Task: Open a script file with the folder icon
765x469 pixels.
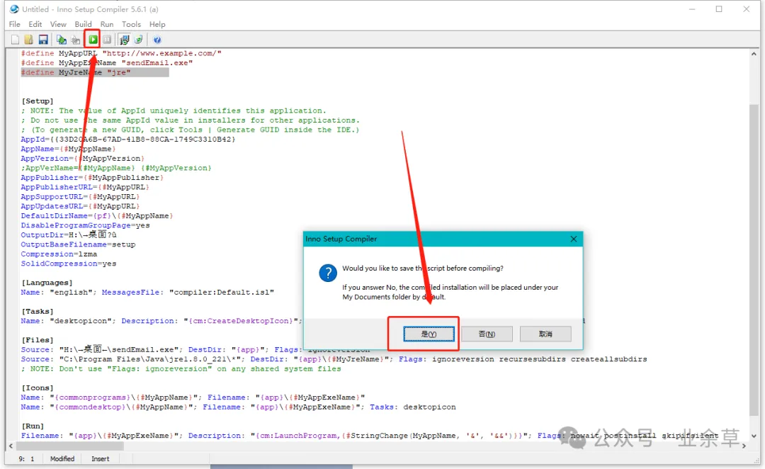Action: tap(29, 40)
